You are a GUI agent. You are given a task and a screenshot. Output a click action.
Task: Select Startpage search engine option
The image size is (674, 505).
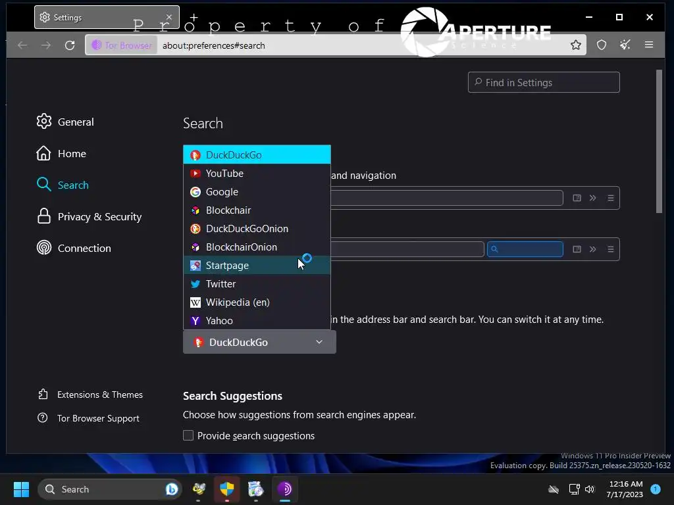257,266
